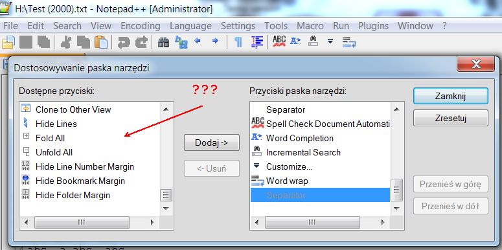Select Hide Line Number Margin list entry
The image size is (502, 250).
[89, 166]
